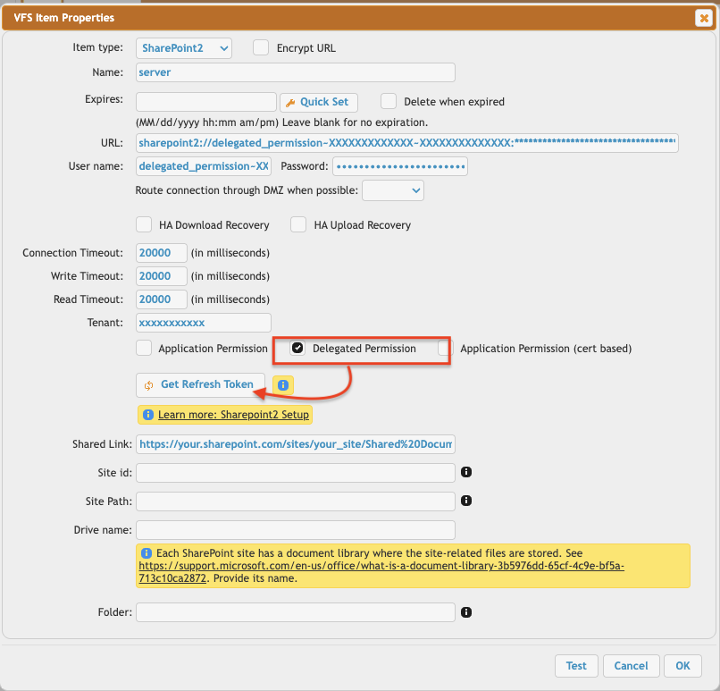The height and width of the screenshot is (691, 720).
Task: Click the info icon next to Site Path
Action: click(x=465, y=501)
